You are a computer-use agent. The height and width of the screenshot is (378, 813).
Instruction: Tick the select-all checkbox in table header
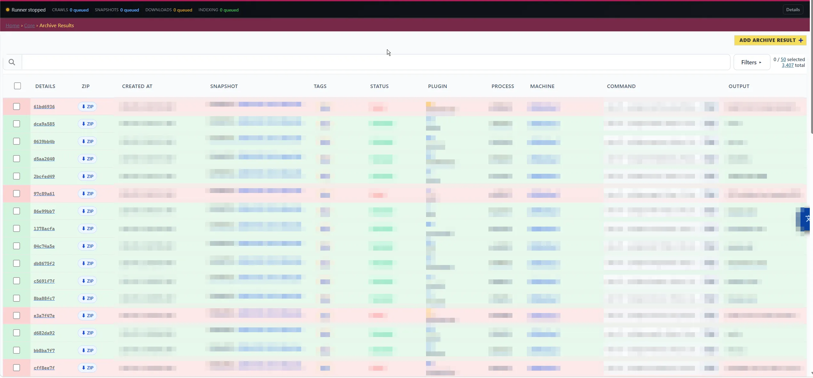[x=17, y=86]
